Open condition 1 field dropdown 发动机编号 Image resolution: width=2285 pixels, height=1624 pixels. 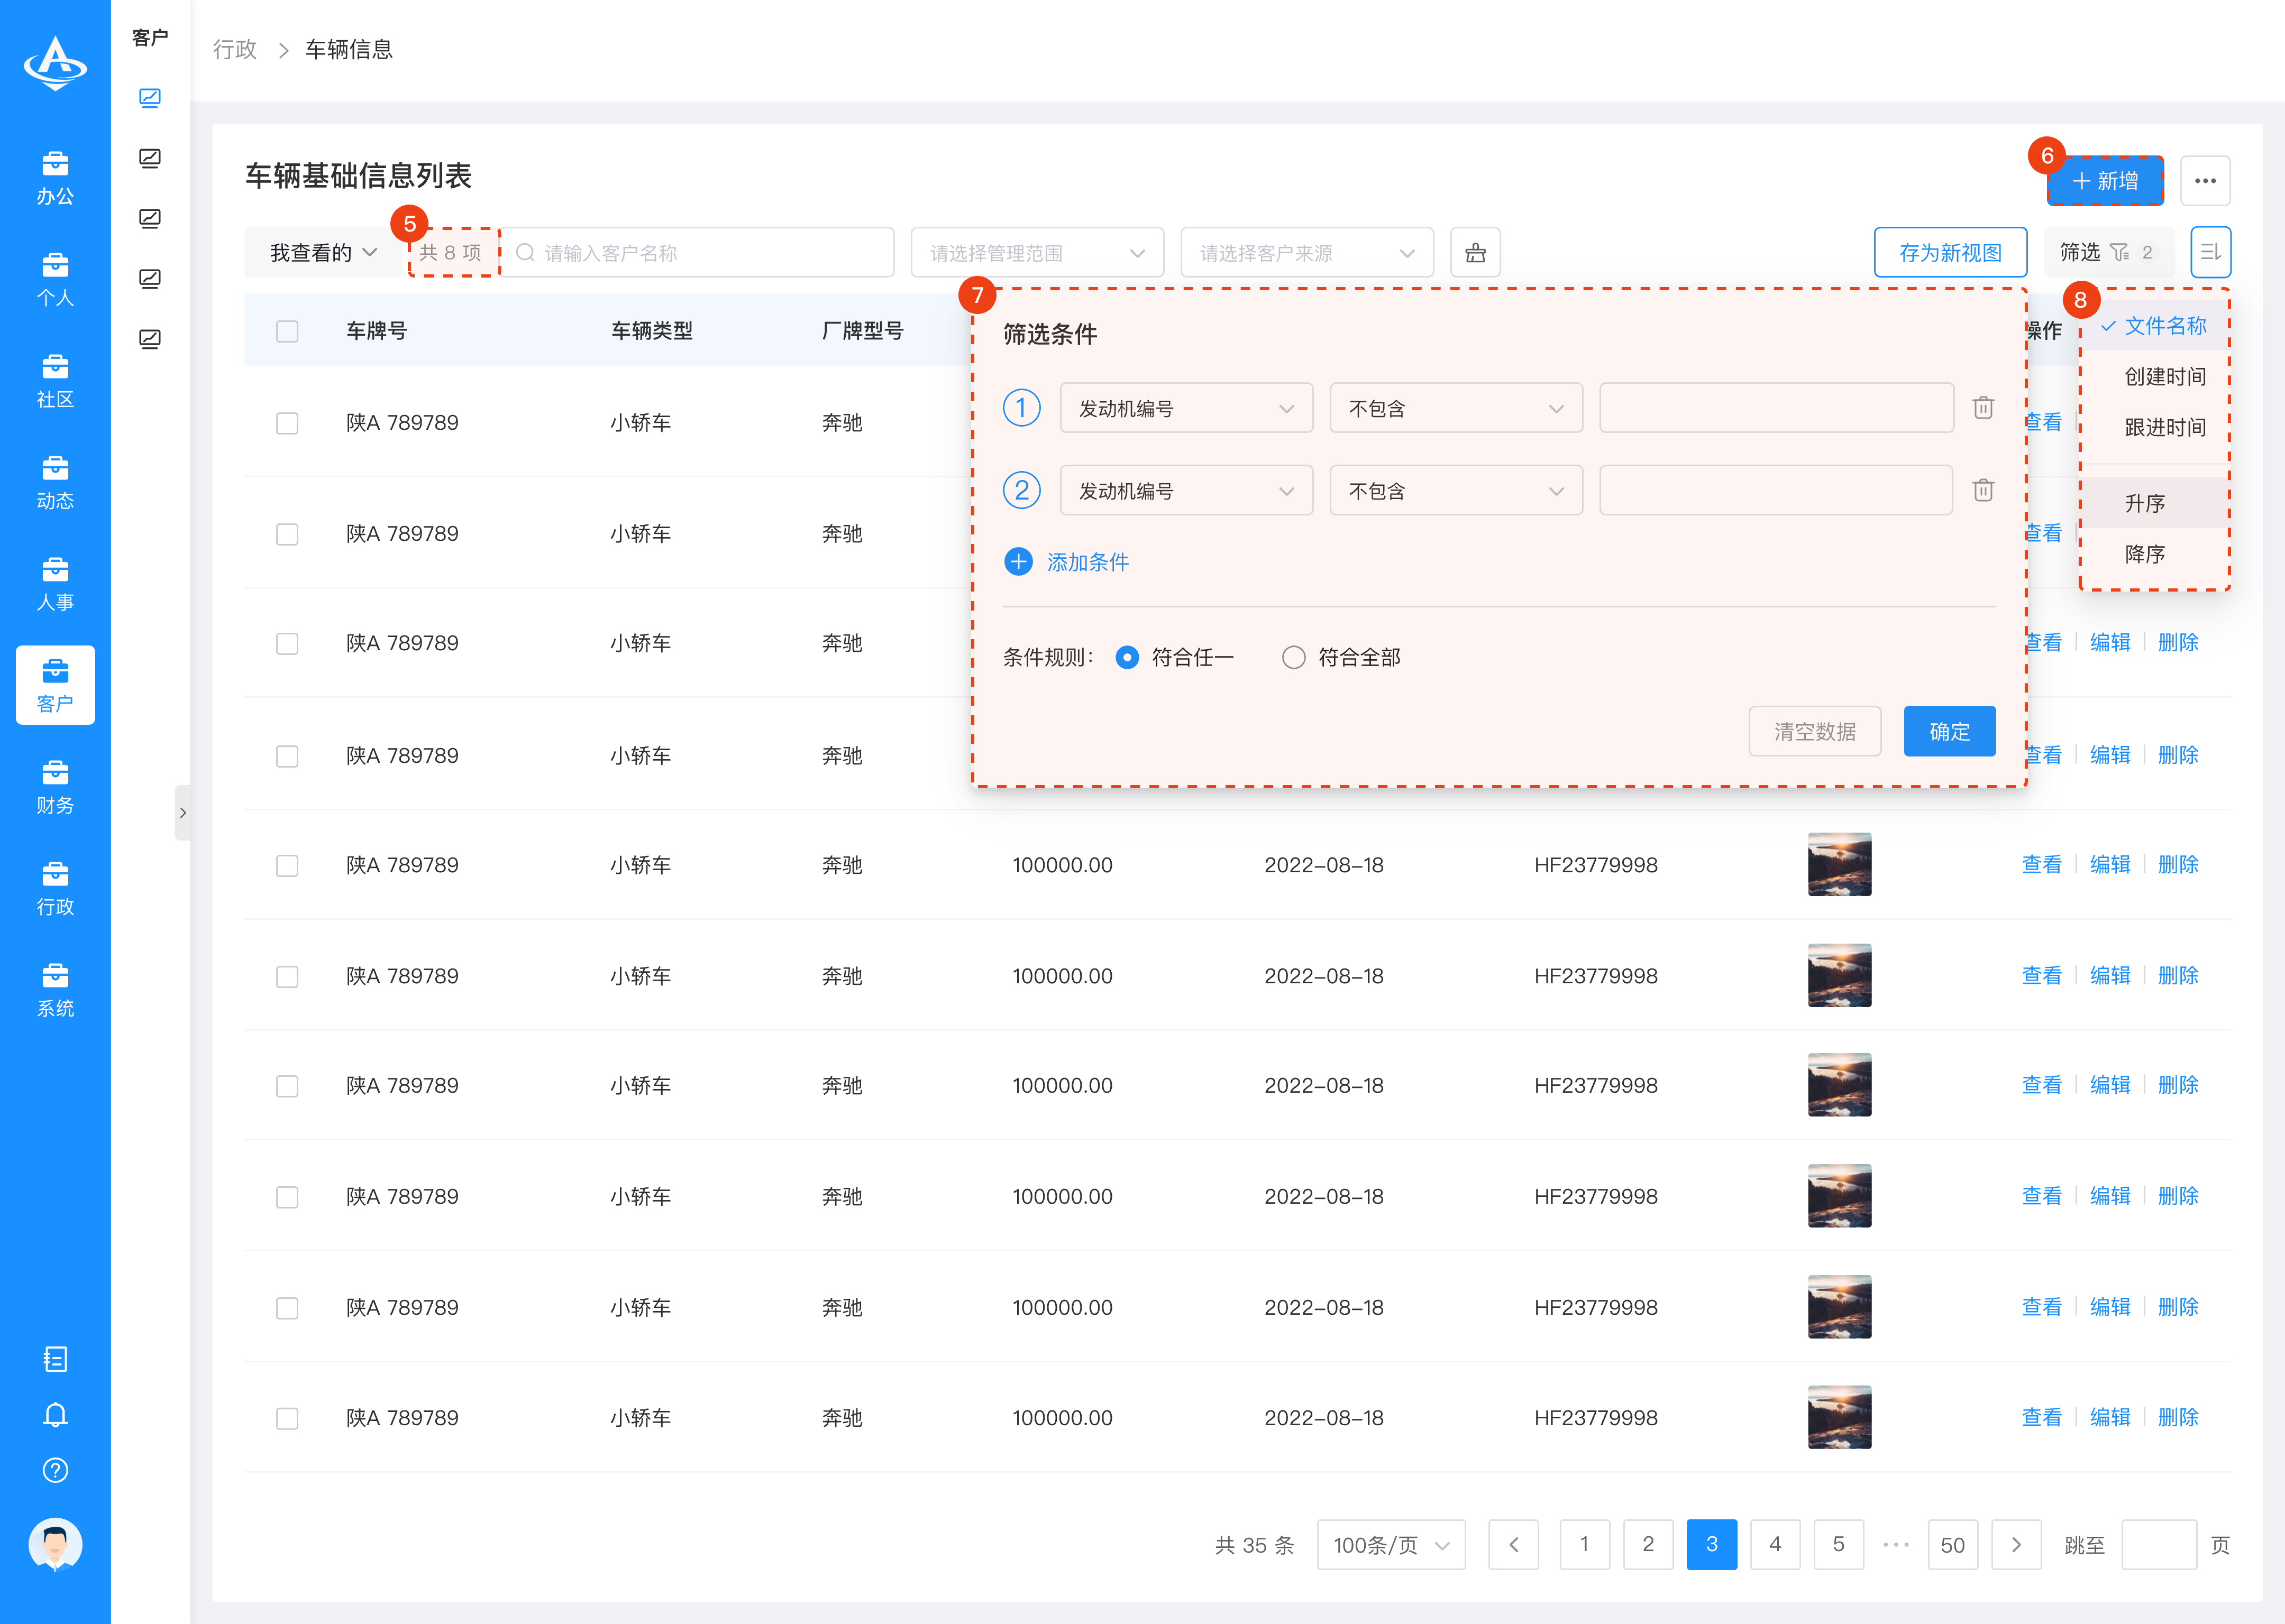click(x=1186, y=408)
